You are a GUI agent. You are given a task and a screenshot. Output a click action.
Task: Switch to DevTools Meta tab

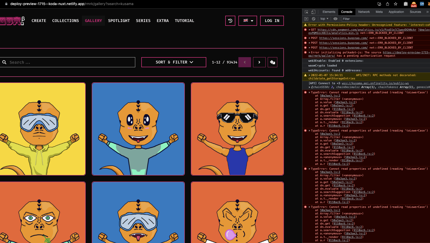click(x=379, y=12)
